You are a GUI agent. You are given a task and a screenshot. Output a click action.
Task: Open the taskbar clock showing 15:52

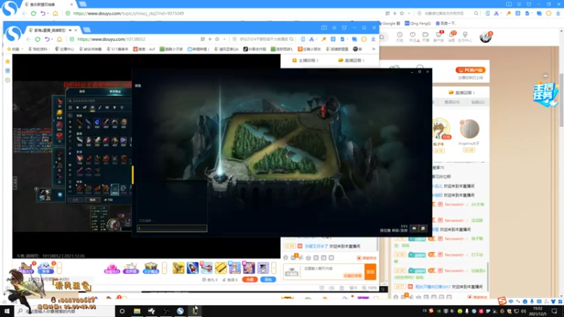pyautogui.click(x=537, y=311)
